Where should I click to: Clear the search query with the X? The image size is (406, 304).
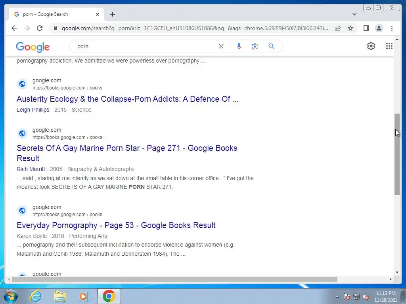click(221, 46)
